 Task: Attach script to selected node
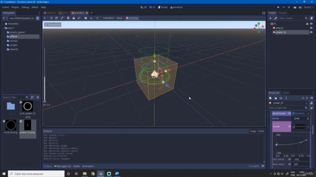(x=312, y=18)
